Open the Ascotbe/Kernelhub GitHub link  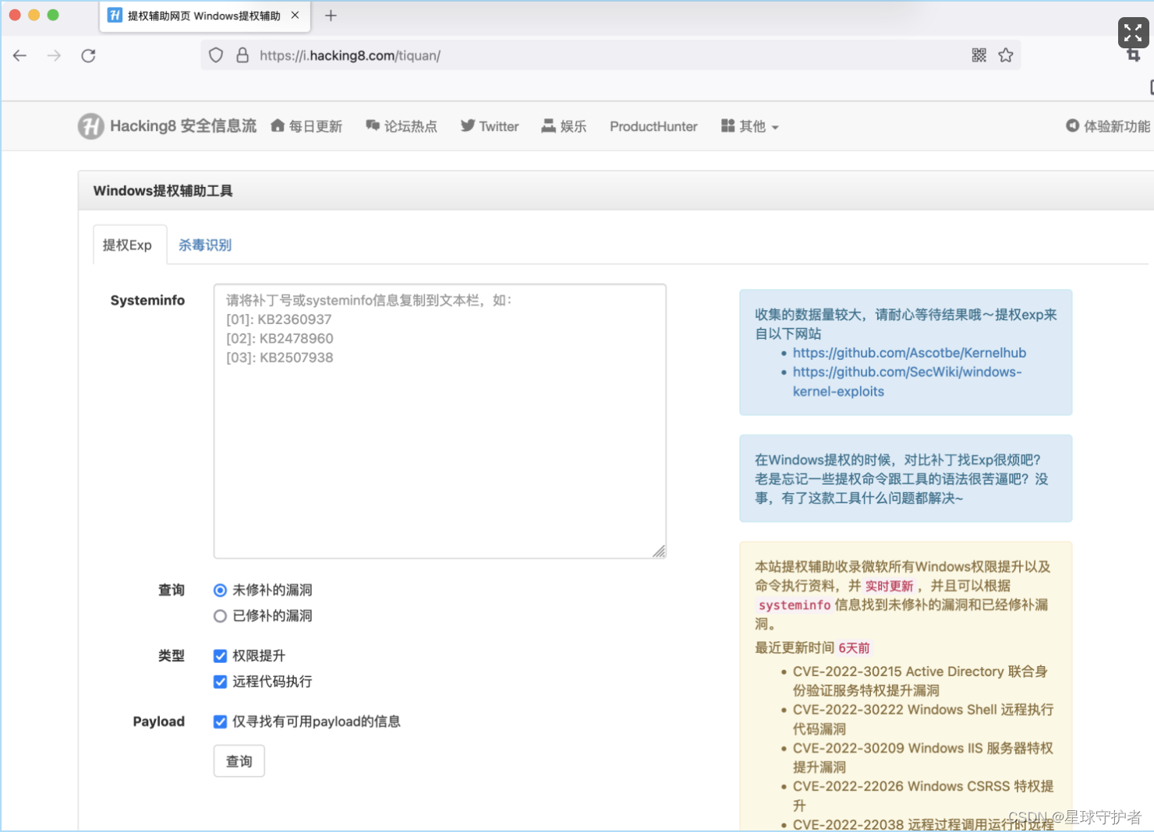point(909,353)
